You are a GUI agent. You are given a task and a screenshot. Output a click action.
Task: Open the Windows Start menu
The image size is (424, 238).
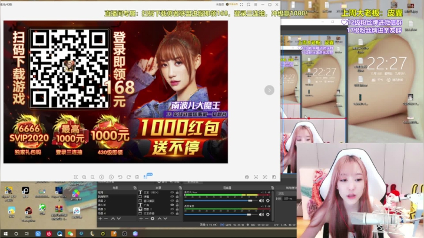point(5,233)
